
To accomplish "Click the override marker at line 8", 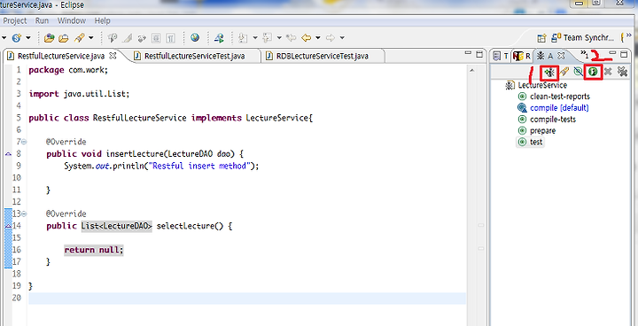I will (x=8, y=154).
